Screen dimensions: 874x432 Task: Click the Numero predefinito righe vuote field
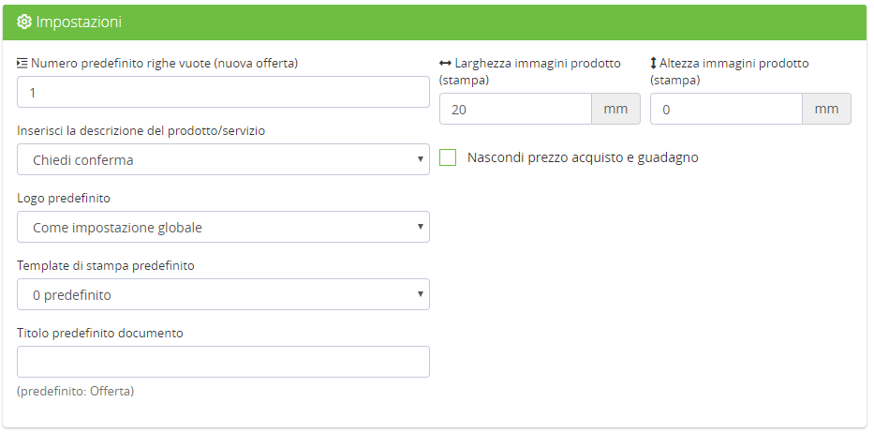(223, 93)
